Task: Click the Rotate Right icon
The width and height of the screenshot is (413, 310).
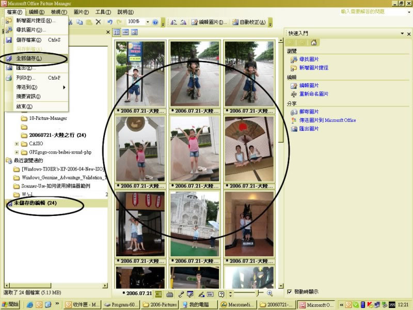Action: [x=183, y=22]
